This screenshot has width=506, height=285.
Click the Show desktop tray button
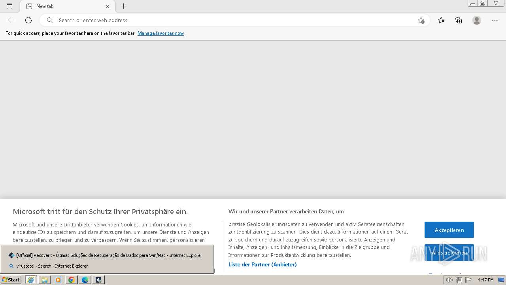click(x=501, y=280)
